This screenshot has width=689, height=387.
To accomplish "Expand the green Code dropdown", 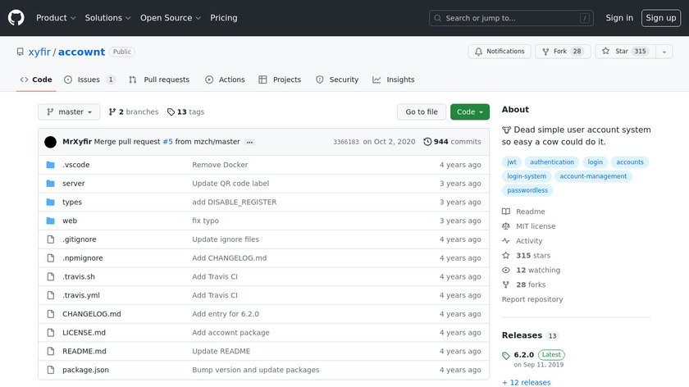I will click(x=469, y=112).
